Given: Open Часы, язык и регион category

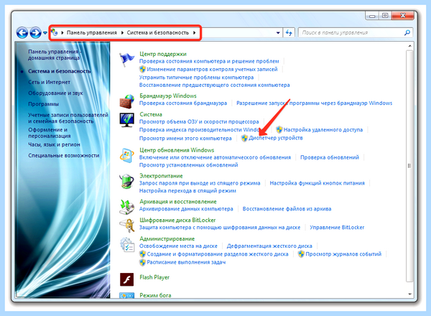Looking at the screenshot, I should point(54,144).
